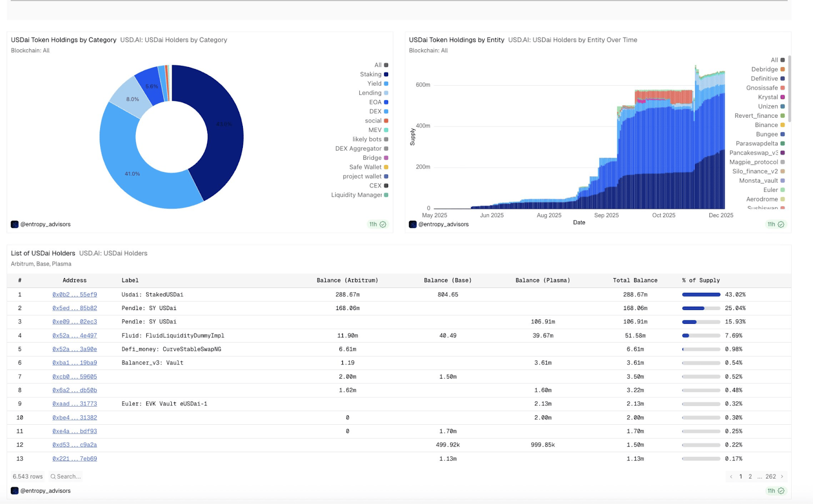813x504 pixels.
Task: Open address 0x0b2...55ef9 link
Action: 75,294
